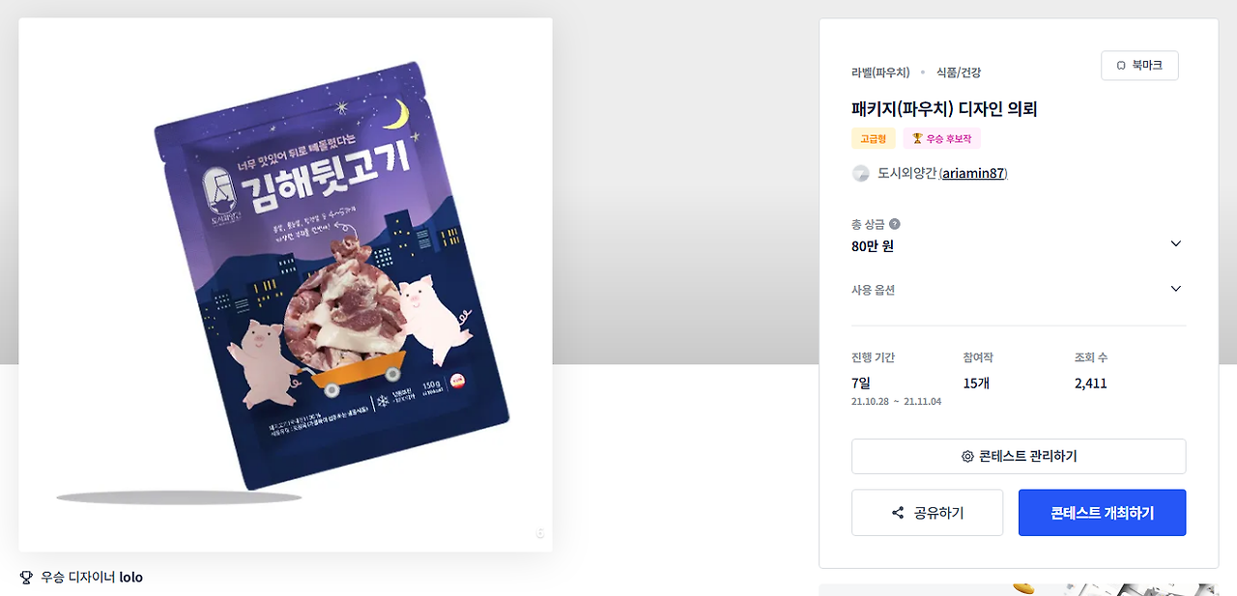
Task: Click the share icon in 공유하기
Action: tap(898, 513)
